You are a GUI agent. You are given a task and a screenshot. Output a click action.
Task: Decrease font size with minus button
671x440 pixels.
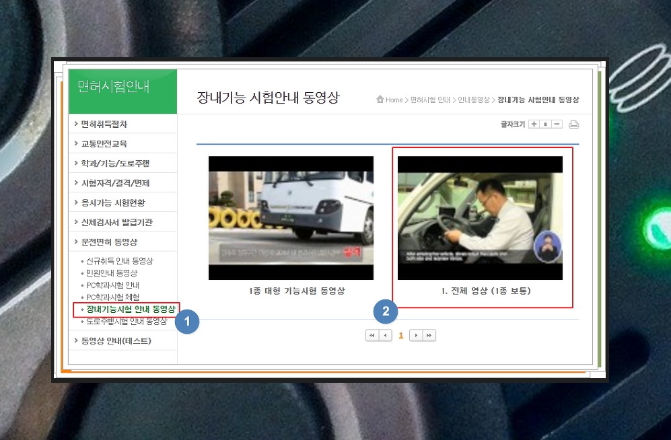coord(557,124)
